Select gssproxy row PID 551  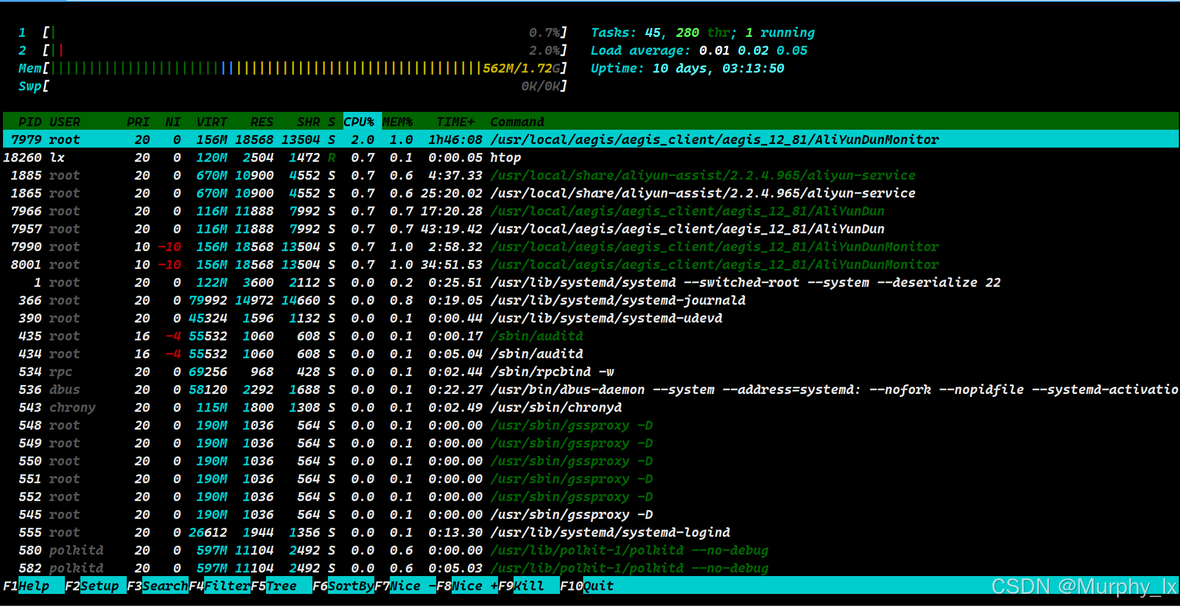[590, 478]
